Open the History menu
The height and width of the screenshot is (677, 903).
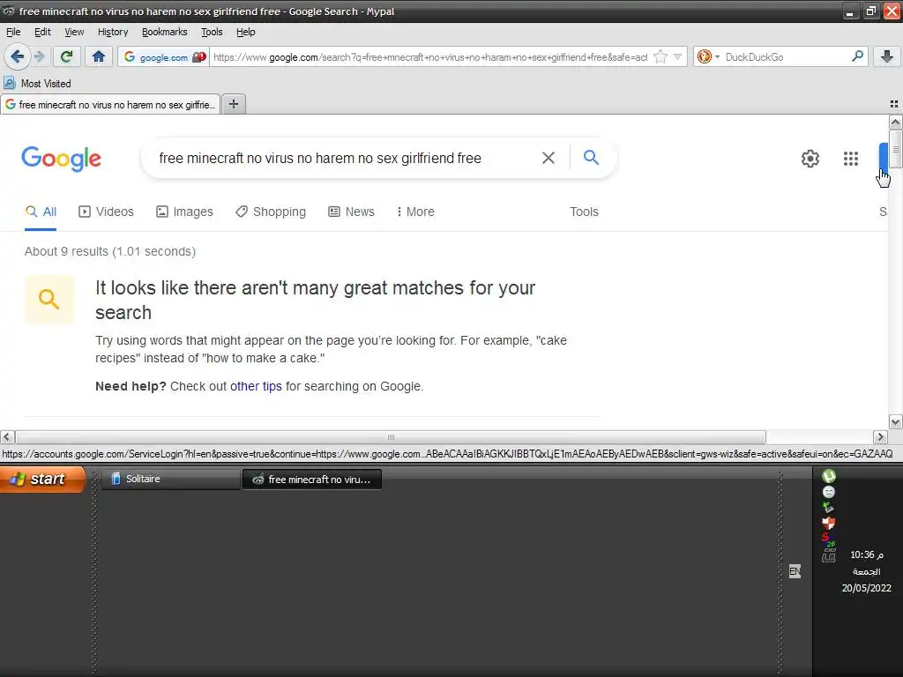113,32
